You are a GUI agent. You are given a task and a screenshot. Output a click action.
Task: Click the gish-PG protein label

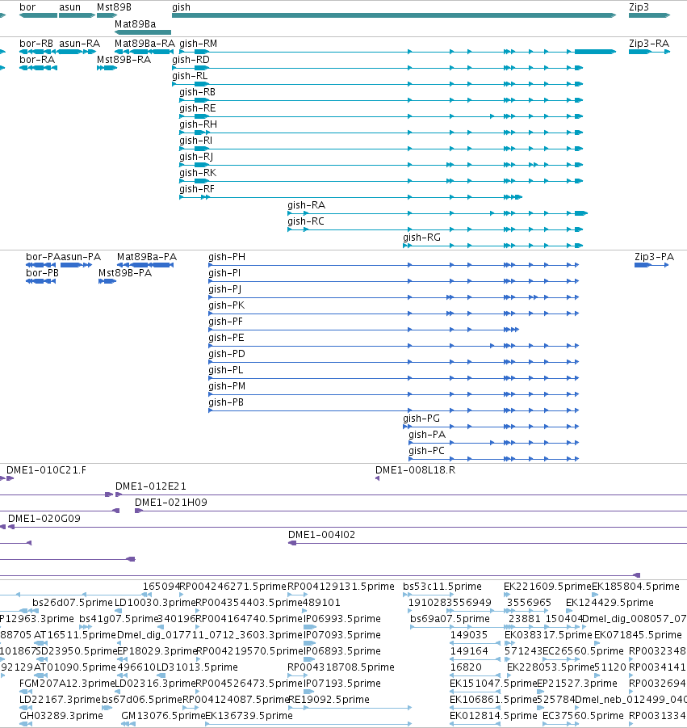(421, 419)
